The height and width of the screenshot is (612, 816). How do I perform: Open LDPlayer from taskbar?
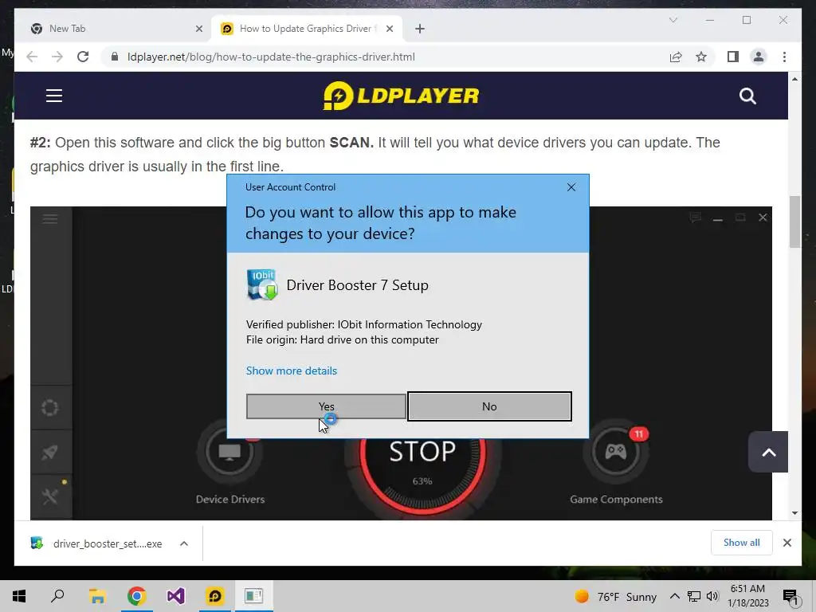point(214,596)
